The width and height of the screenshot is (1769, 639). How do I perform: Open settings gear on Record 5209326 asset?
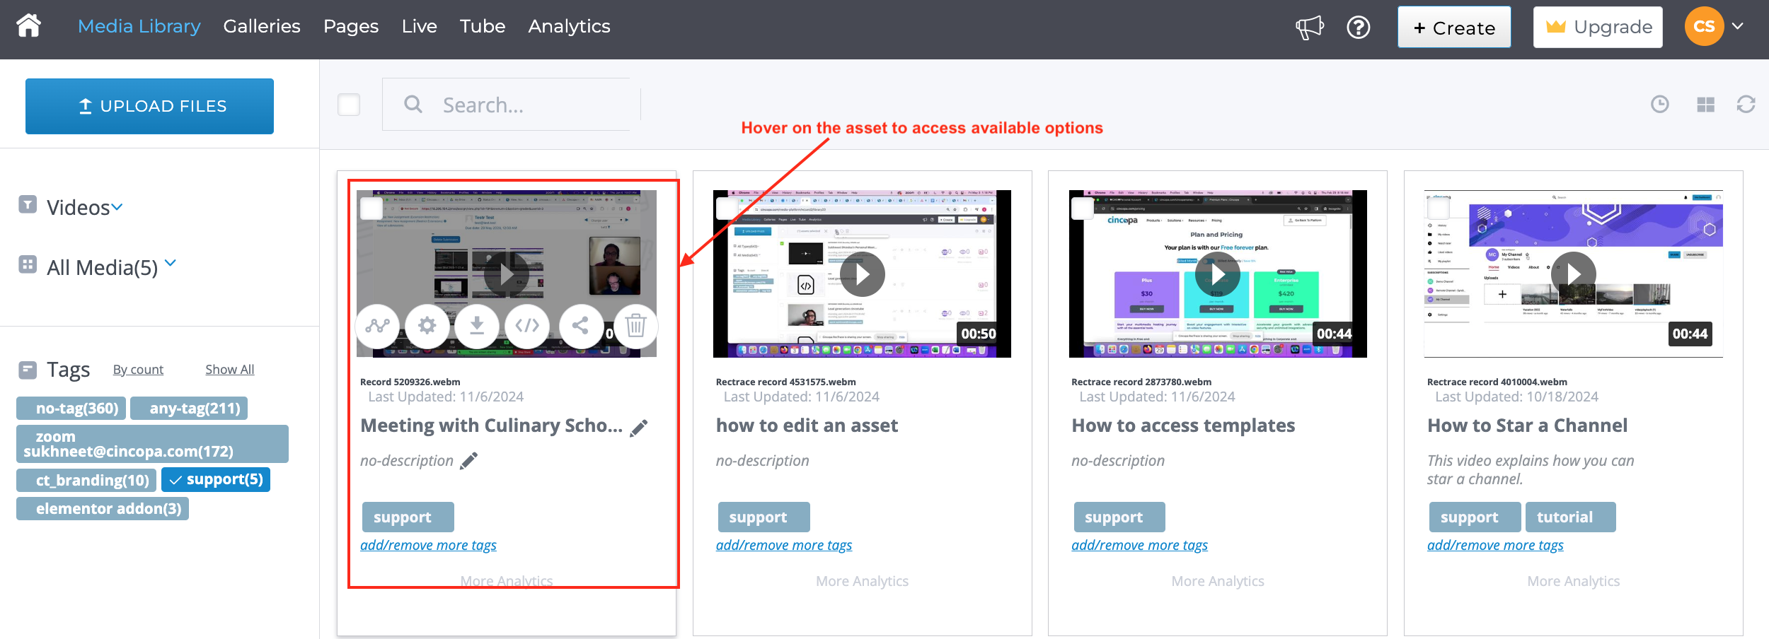427,326
